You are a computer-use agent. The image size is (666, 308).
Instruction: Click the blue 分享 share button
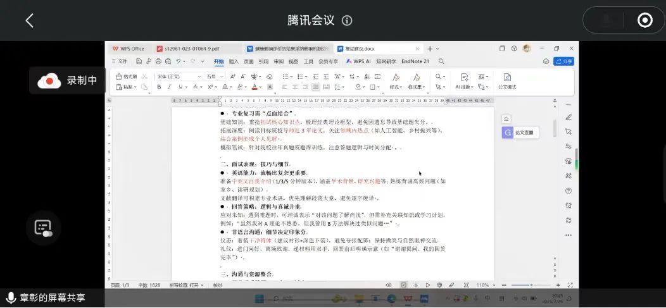[x=563, y=61]
